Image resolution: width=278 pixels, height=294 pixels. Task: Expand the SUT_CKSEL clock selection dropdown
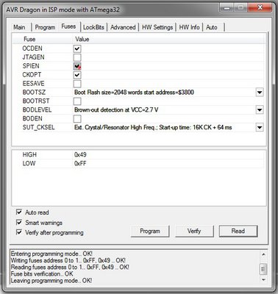click(260, 128)
